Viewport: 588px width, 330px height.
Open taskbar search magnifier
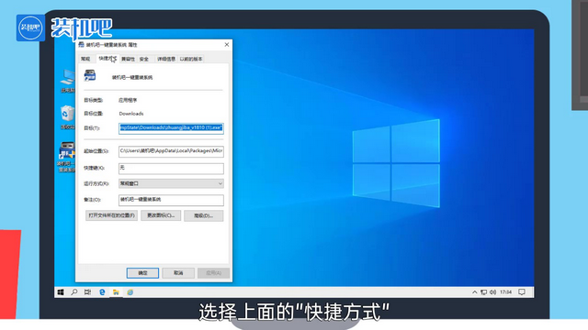tap(74, 291)
